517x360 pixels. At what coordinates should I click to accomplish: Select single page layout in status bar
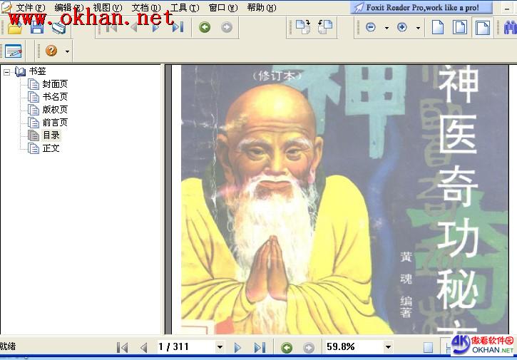click(x=428, y=347)
